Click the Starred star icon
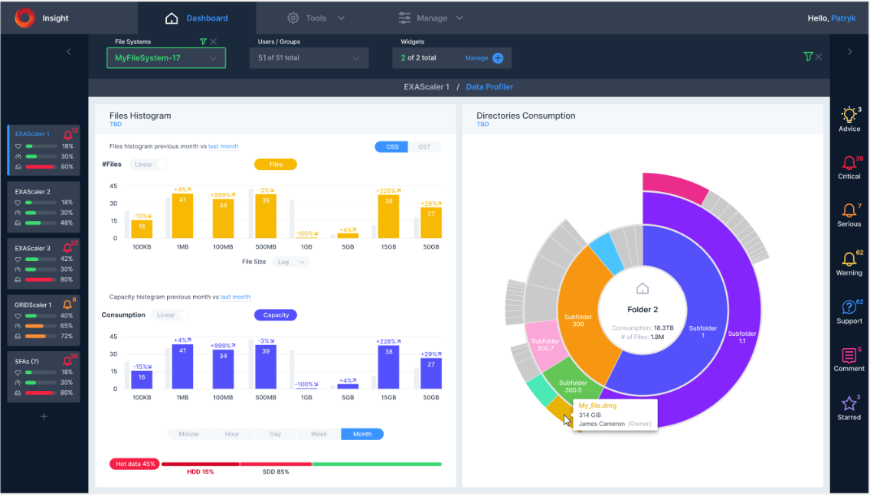Viewport: 870px width, 495px height. pos(849,403)
